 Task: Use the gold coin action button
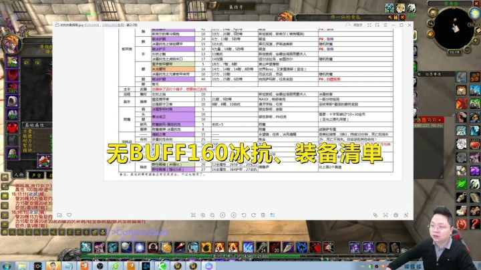pyautogui.click(x=166, y=247)
